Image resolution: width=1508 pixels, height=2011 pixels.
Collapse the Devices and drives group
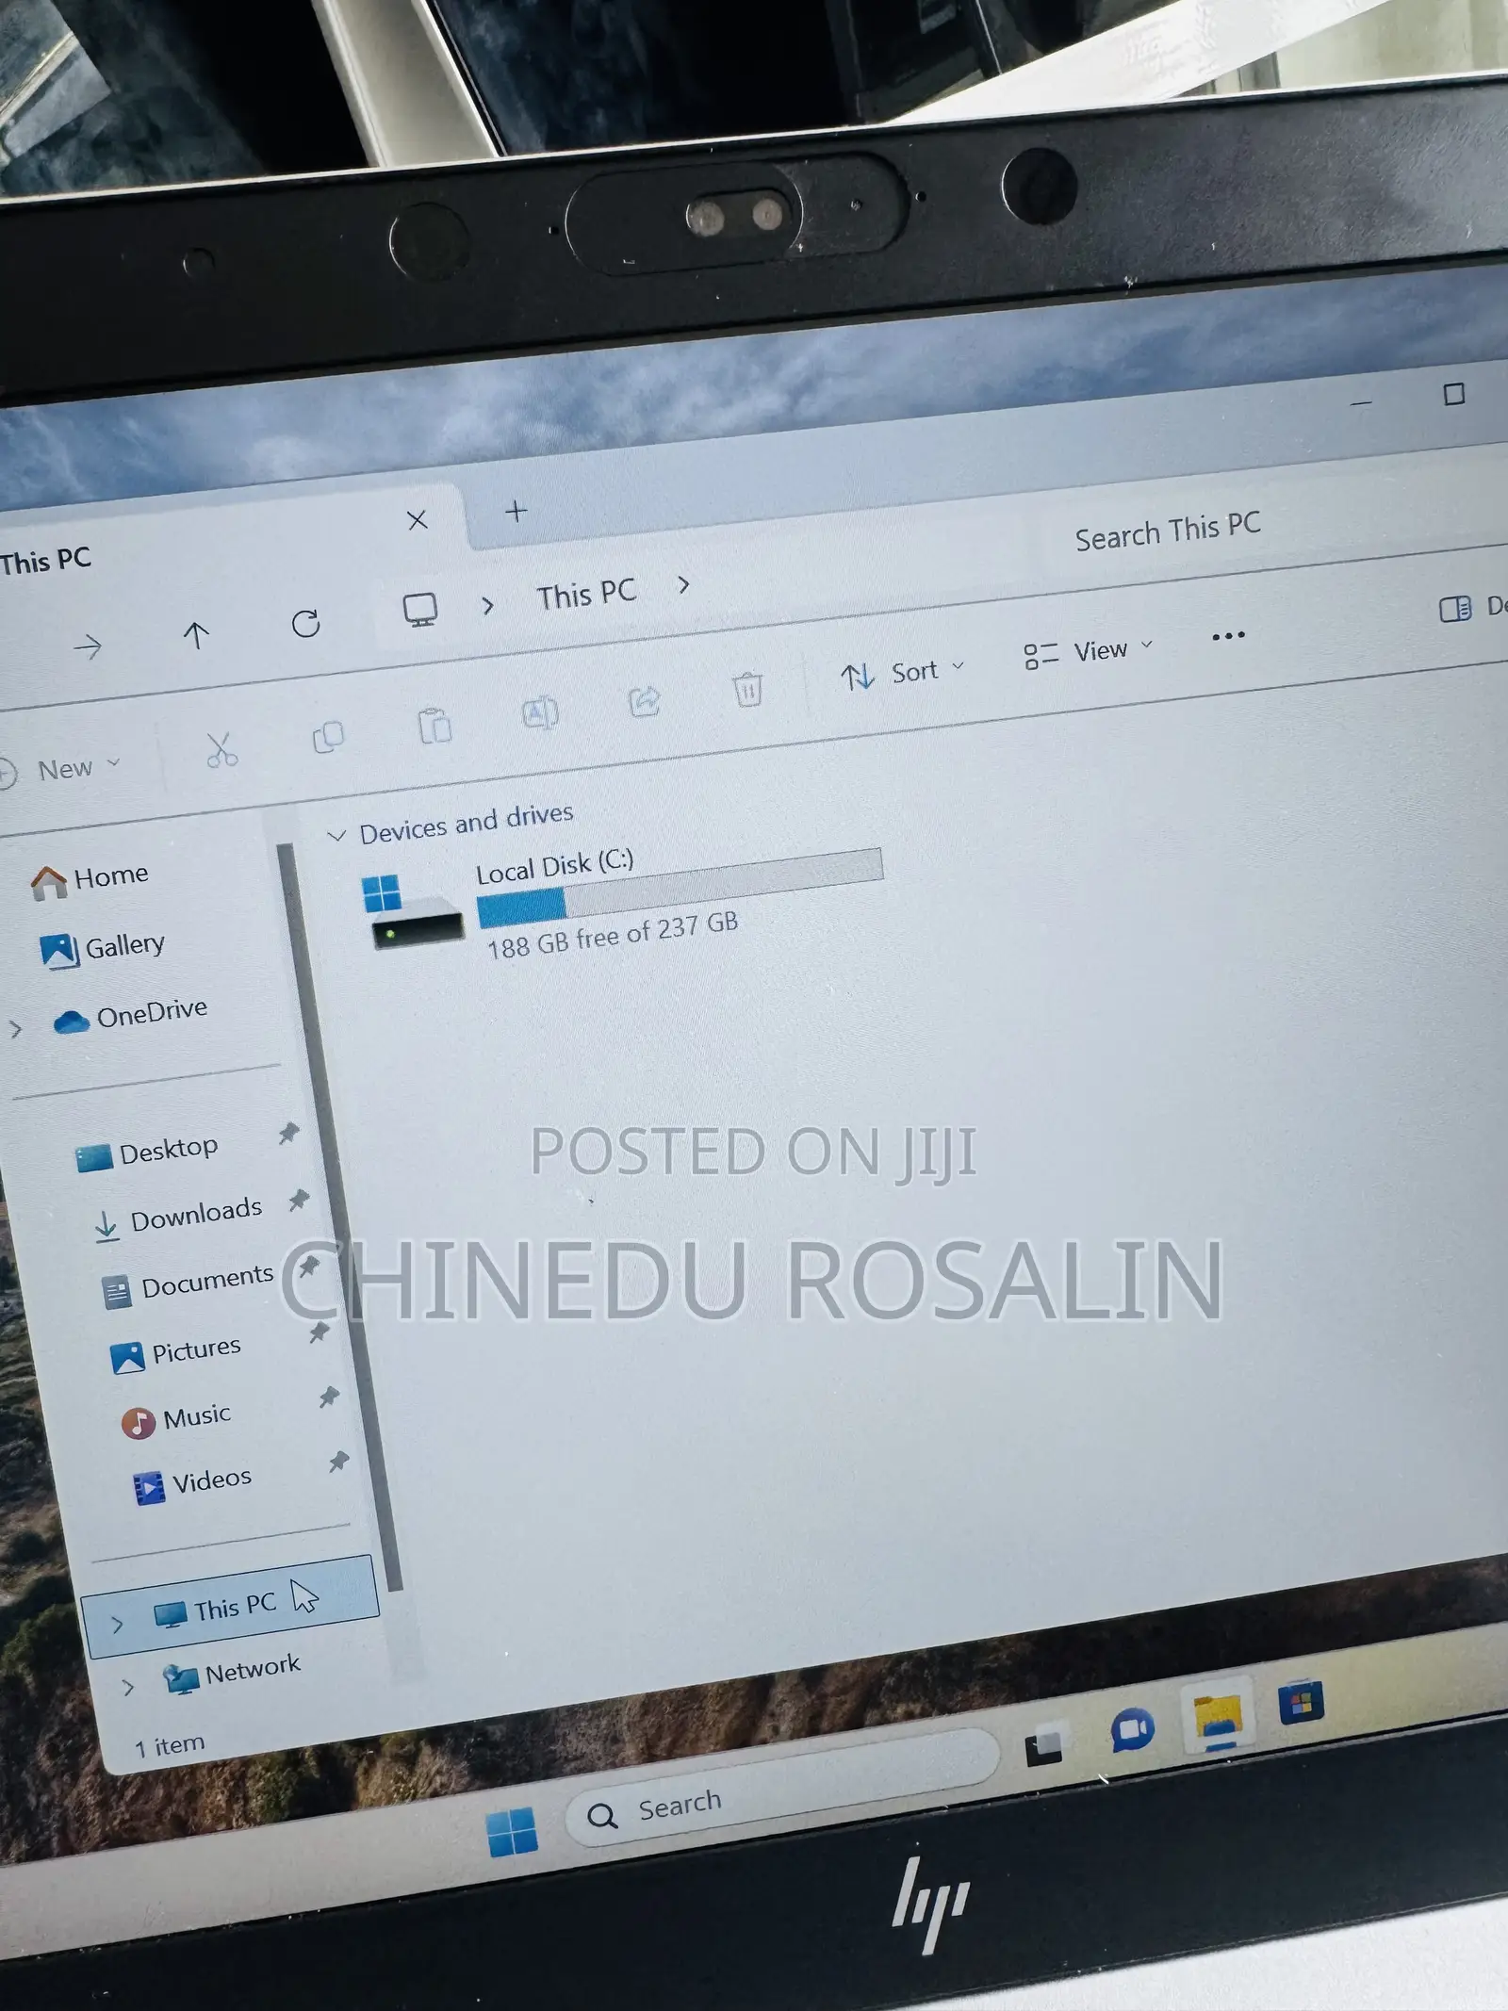point(336,835)
